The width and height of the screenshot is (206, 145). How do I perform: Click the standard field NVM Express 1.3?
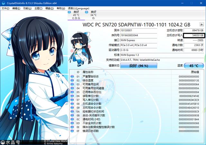(162, 55)
